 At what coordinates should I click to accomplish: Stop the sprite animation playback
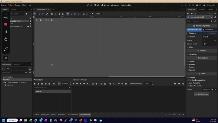80,84
